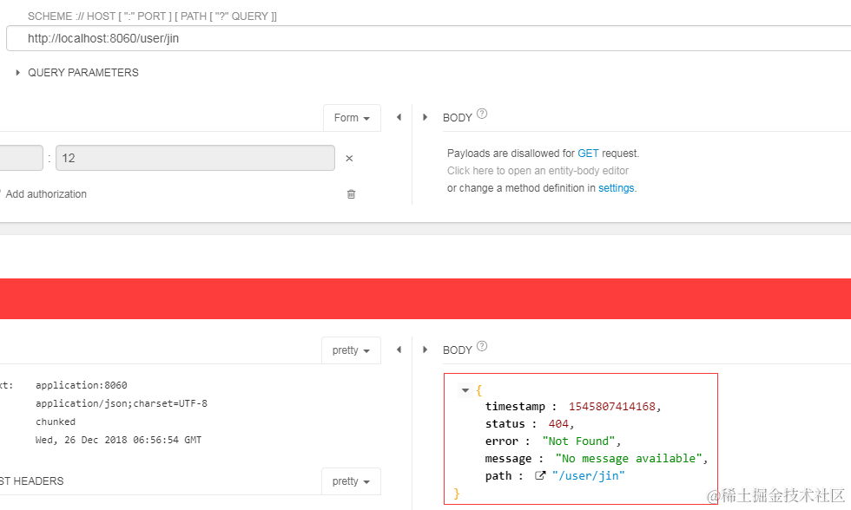
Task: Open help icon next to request BODY
Action: 482,114
